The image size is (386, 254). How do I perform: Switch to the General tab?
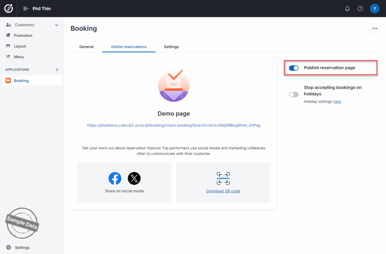[x=86, y=47]
